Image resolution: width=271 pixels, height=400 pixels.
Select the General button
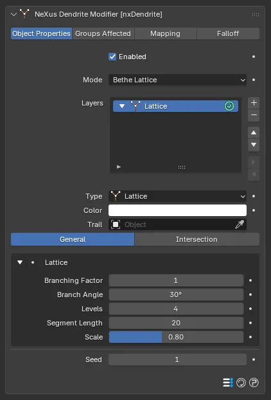click(x=73, y=239)
